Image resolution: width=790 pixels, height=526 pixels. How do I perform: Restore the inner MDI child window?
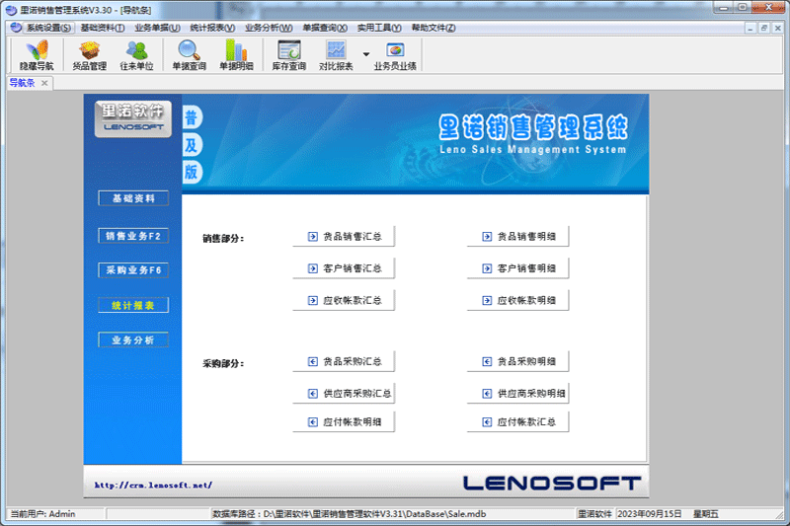pos(763,29)
